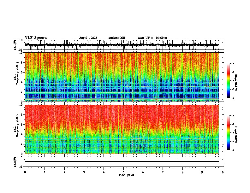
Task: Click the 'station=OUI' header label
Action: [117, 38]
